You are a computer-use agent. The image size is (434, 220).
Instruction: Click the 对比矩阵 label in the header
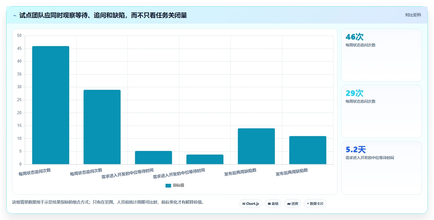tap(413, 15)
